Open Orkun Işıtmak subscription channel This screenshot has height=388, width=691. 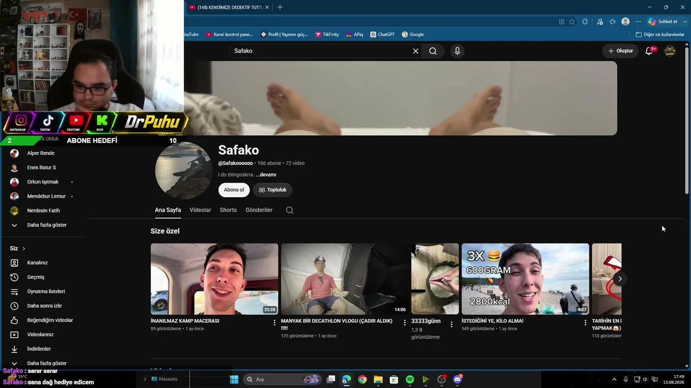click(42, 182)
